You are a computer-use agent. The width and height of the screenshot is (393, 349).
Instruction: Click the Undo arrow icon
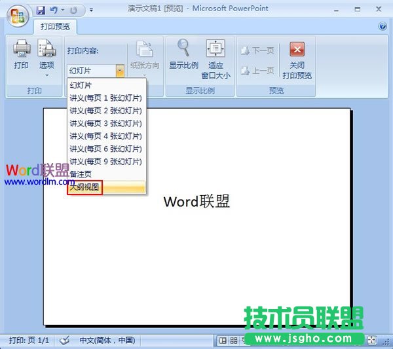click(54, 10)
